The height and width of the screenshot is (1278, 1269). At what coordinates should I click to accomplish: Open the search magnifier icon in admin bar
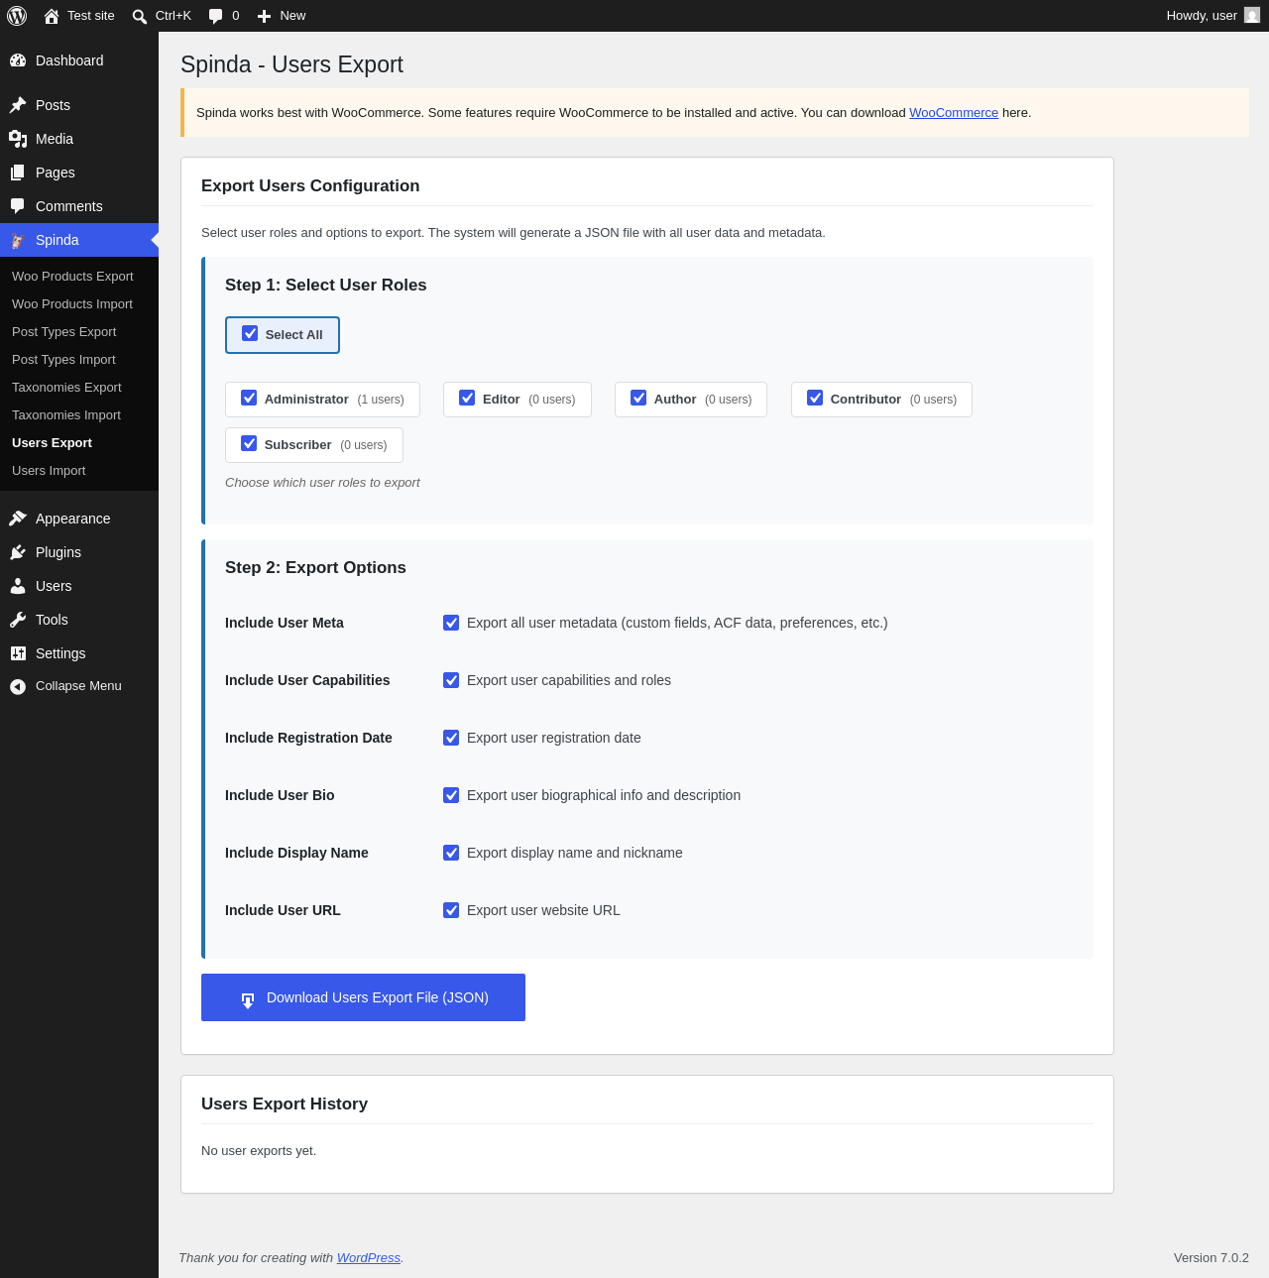(140, 16)
